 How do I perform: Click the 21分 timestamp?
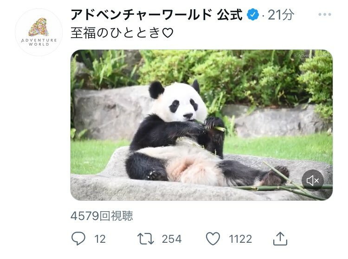pyautogui.click(x=281, y=15)
